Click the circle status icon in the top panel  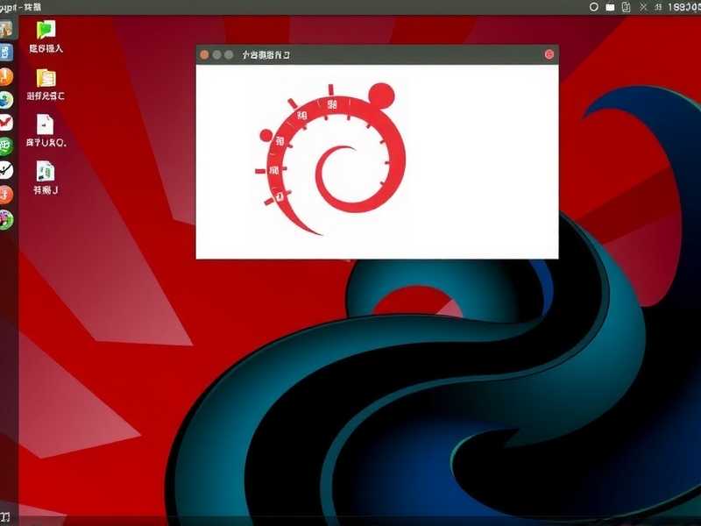[593, 9]
